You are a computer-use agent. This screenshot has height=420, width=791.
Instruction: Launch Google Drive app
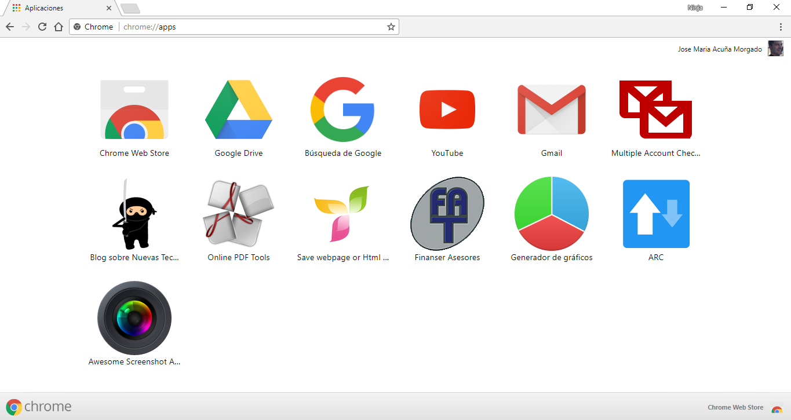239,110
